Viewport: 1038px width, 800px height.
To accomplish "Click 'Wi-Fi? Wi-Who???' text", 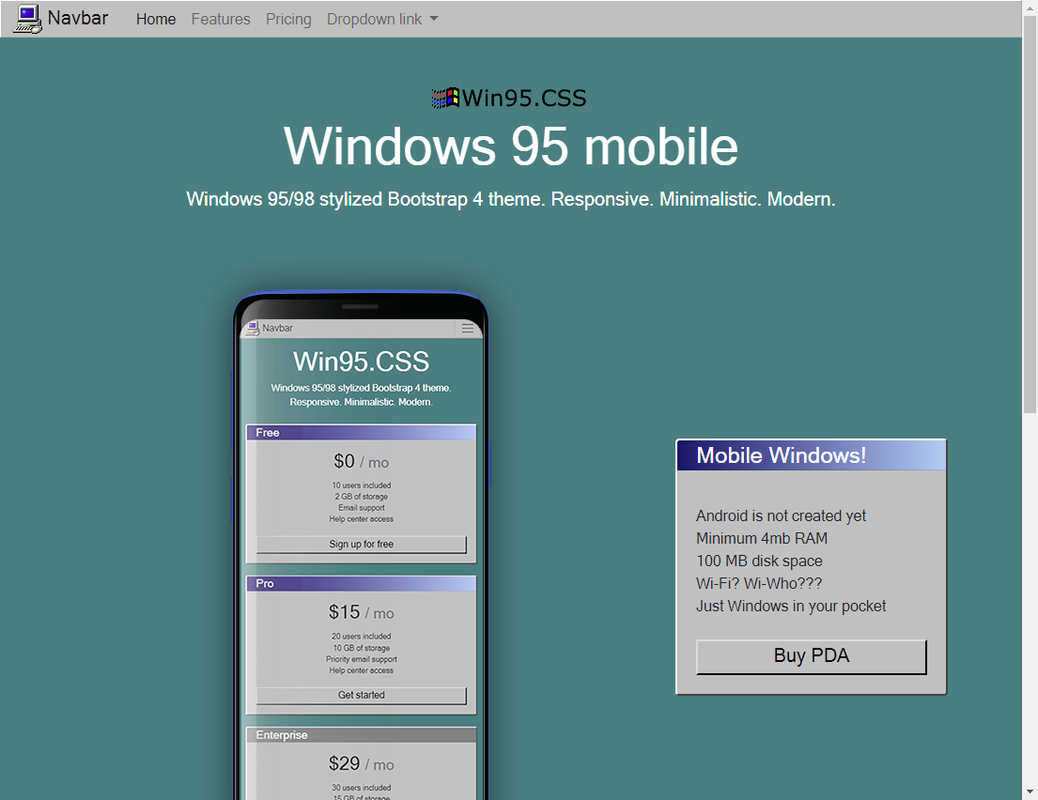I will pos(759,583).
